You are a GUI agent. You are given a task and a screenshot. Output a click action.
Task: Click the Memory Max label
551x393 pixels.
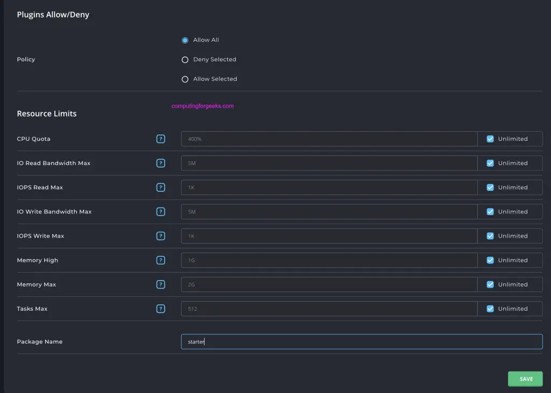coord(37,284)
